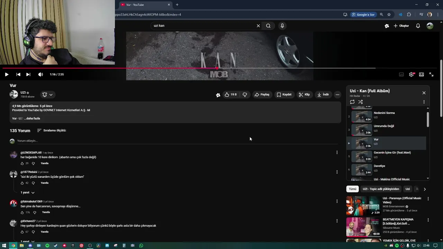443x249 pixels.
Task: Open a new browser tab
Action: click(x=177, y=5)
